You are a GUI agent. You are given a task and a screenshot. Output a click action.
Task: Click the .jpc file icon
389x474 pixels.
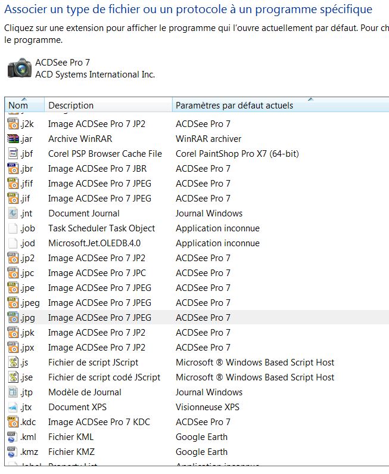[x=13, y=273]
